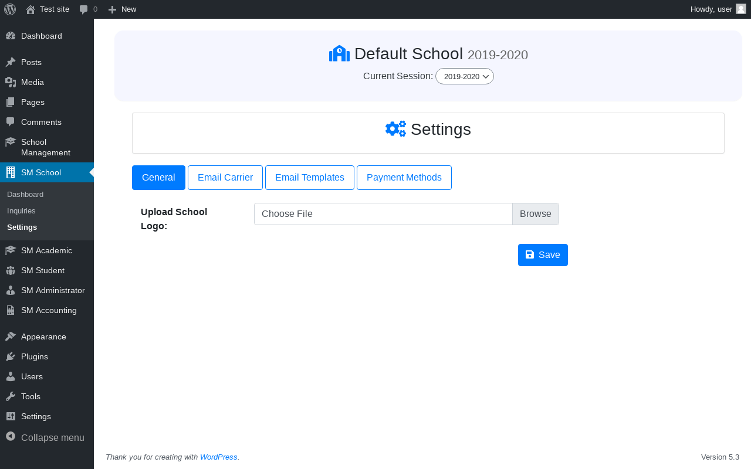The width and height of the screenshot is (751, 469).
Task: Click the Save button
Action: click(543, 255)
